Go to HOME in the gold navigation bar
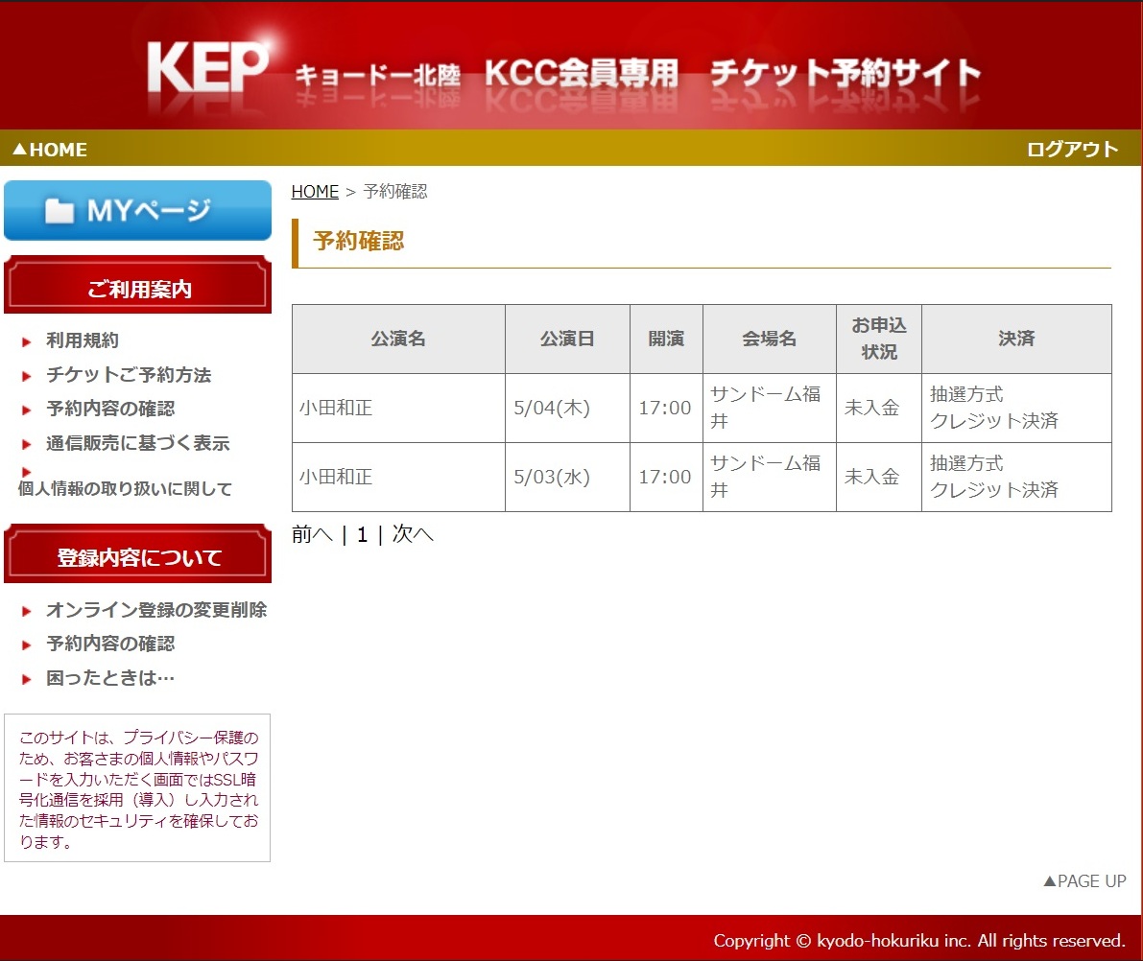Image resolution: width=1143 pixels, height=961 pixels. pos(50,150)
